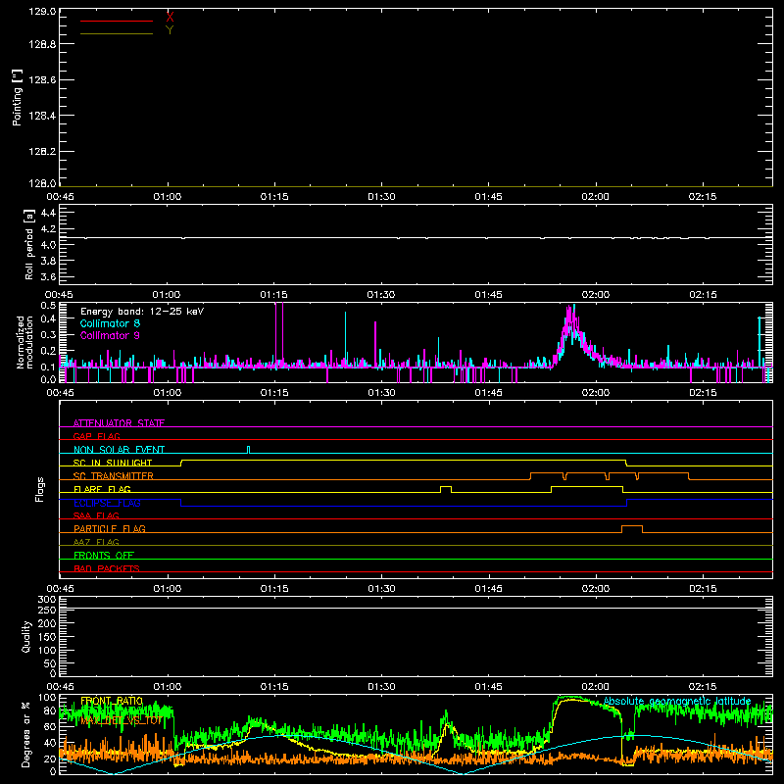Click the MAX_DET_VS_TOT legend label
Screen dimensions: 784x784
121,720
